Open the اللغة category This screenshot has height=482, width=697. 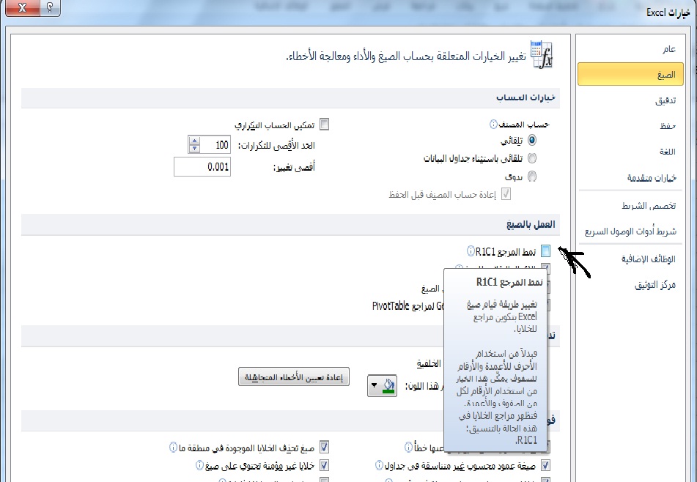[630, 152]
